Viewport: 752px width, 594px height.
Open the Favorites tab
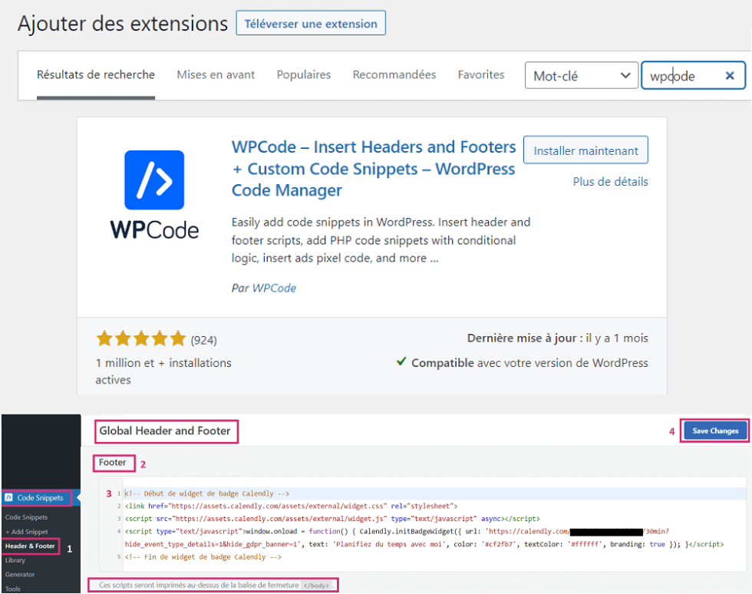481,74
